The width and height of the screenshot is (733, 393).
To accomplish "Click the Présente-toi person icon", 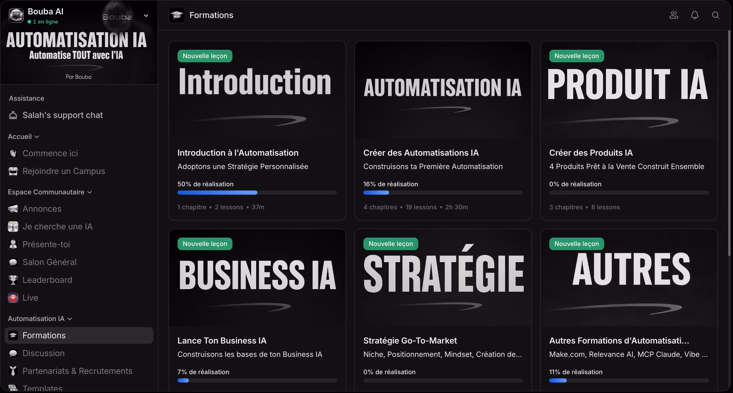I will 13,244.
